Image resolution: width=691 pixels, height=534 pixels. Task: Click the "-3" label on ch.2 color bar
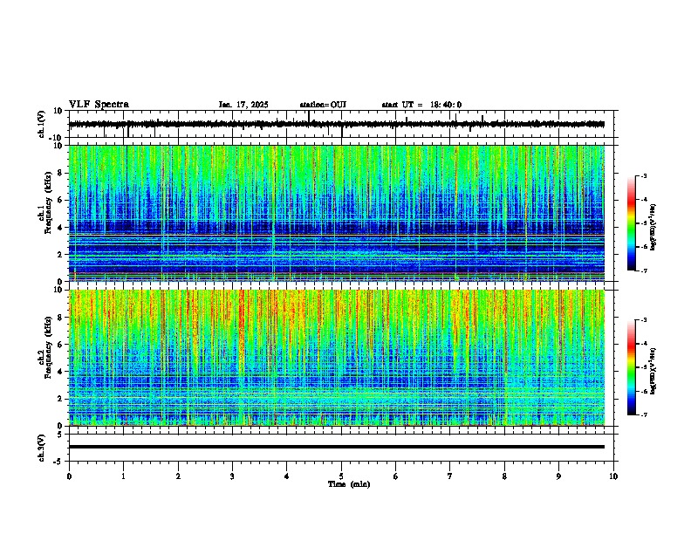pyautogui.click(x=644, y=320)
